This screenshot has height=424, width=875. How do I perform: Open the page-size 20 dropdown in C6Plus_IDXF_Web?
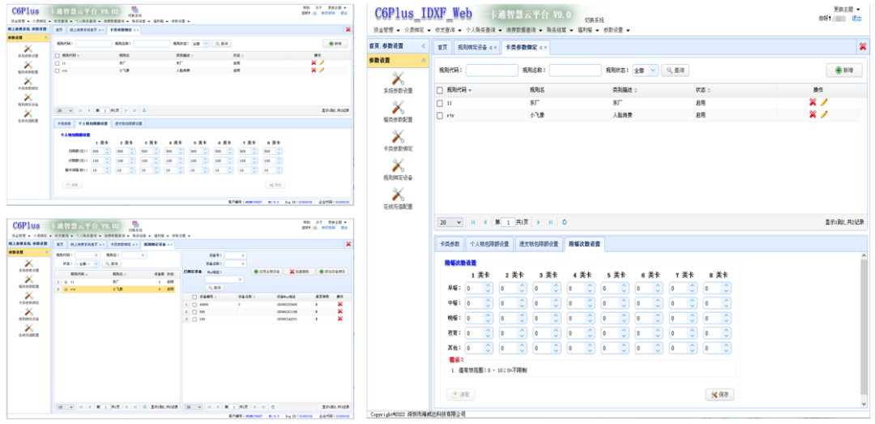tap(450, 222)
